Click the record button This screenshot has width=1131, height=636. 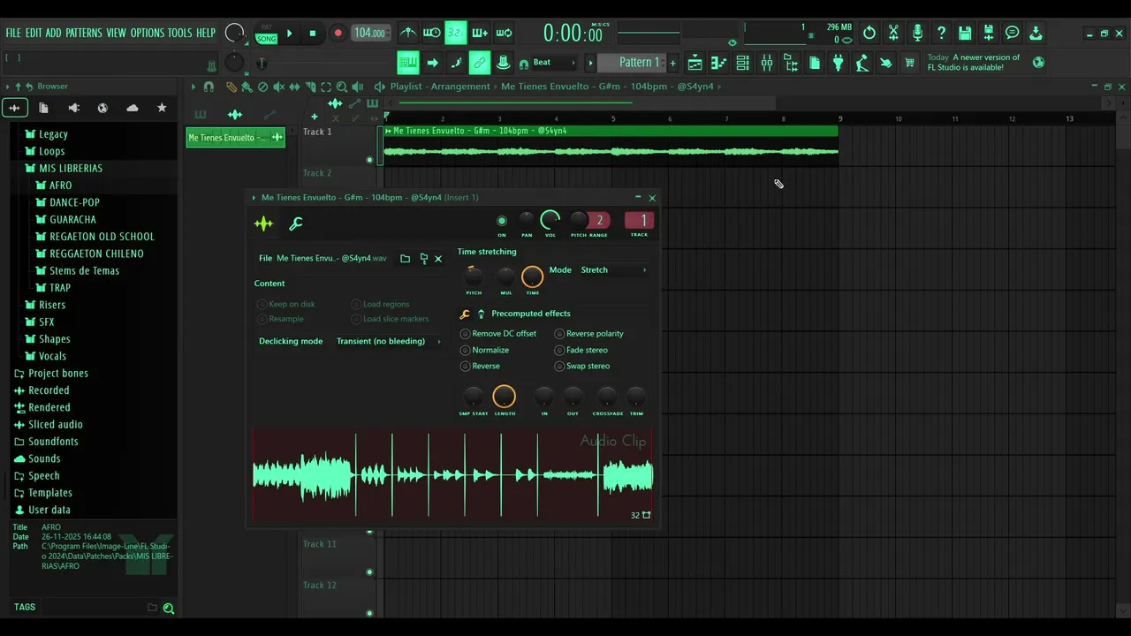pos(338,34)
